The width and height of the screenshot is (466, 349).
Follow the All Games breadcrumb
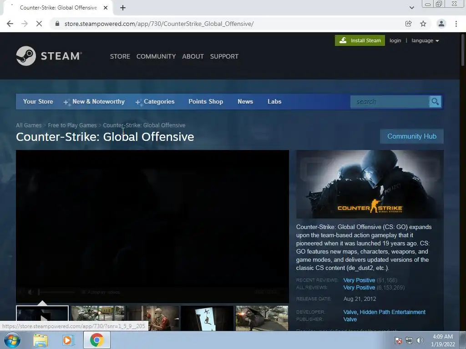click(x=29, y=125)
